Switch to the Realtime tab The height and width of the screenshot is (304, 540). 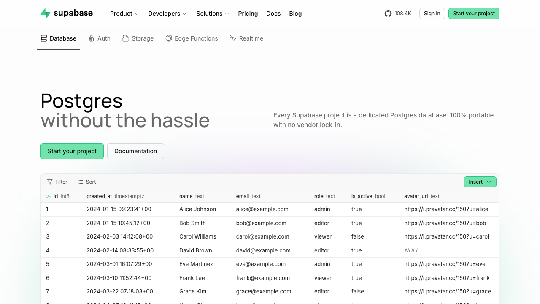coord(246,38)
